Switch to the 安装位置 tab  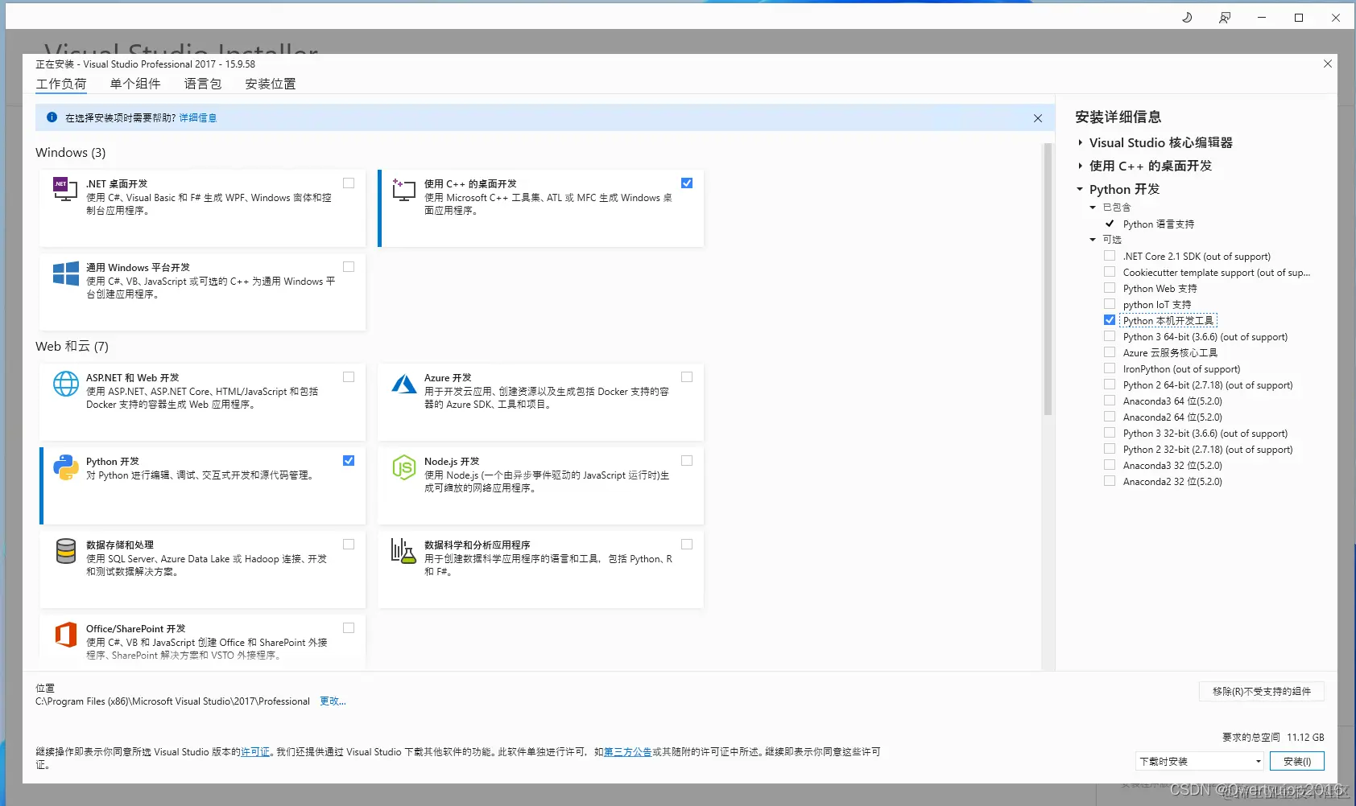click(x=271, y=84)
